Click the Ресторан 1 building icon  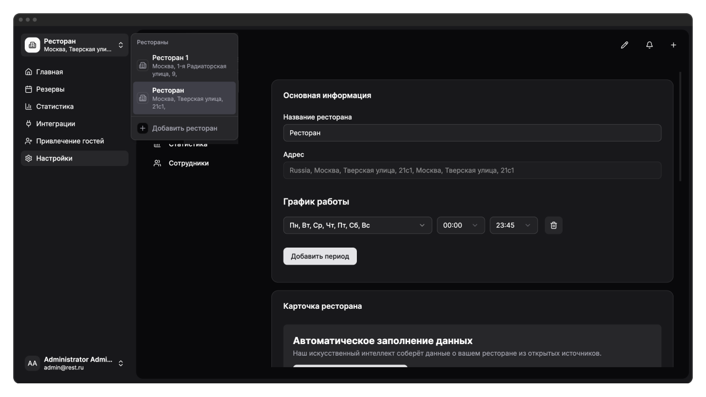click(142, 66)
